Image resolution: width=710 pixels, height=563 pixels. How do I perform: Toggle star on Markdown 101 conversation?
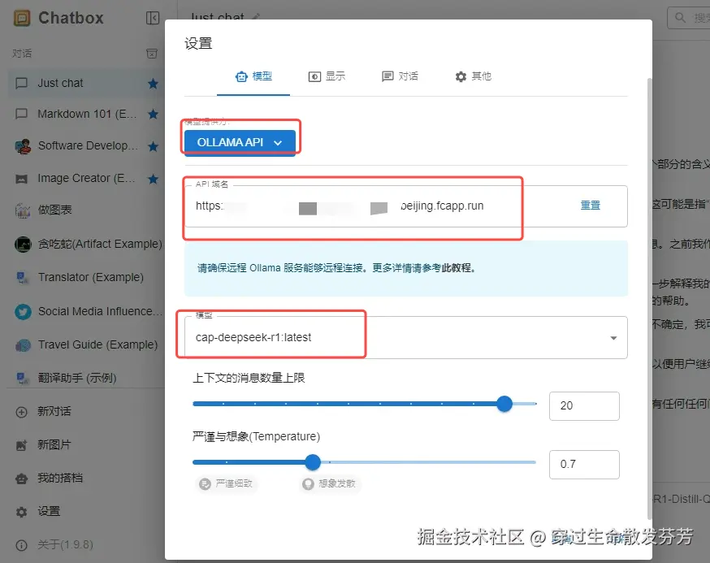point(153,114)
